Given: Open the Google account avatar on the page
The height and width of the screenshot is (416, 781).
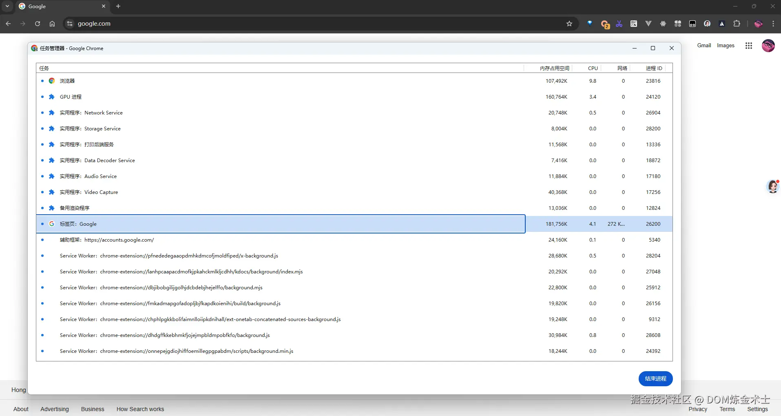Looking at the screenshot, I should pyautogui.click(x=768, y=46).
